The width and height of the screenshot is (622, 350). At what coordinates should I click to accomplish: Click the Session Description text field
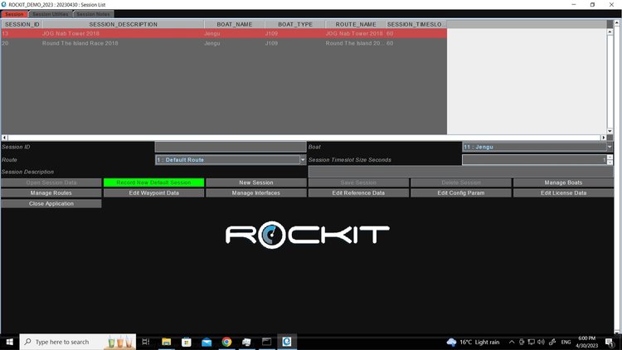[460, 172]
